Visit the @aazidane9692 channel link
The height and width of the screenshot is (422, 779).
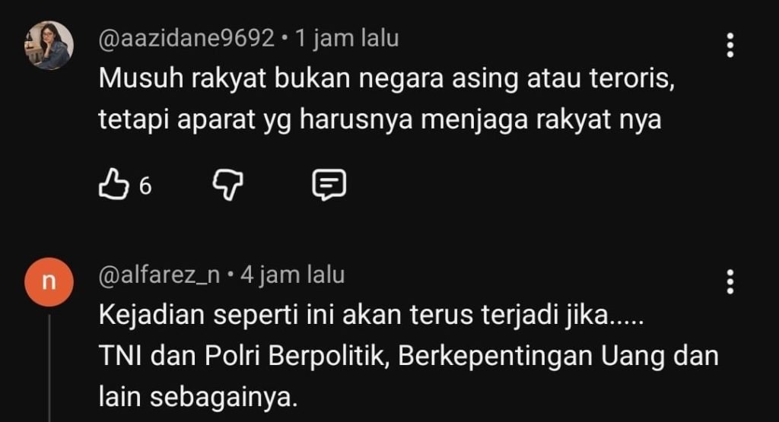(186, 38)
